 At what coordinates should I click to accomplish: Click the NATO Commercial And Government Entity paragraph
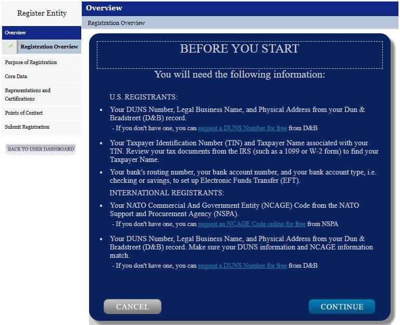pos(234,209)
